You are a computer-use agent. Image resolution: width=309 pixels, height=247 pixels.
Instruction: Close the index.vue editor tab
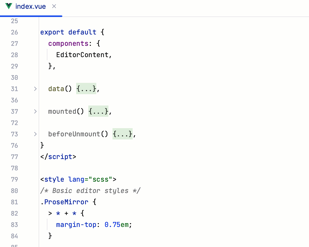pos(54,6)
